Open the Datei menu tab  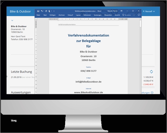click(x=38, y=15)
